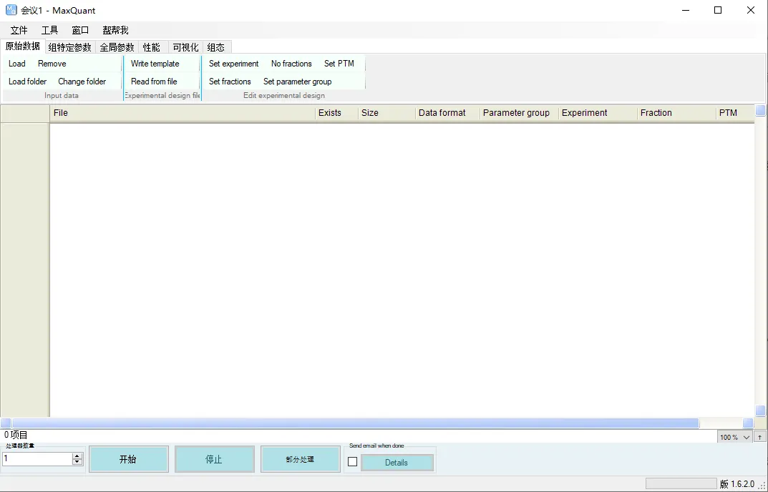This screenshot has width=768, height=492.
Task: Maximize the MaxQuant window
Action: coord(718,10)
